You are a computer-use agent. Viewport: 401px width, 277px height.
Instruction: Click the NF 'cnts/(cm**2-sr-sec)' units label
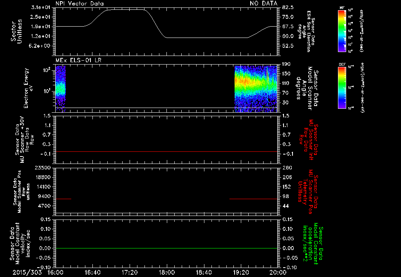(361, 31)
